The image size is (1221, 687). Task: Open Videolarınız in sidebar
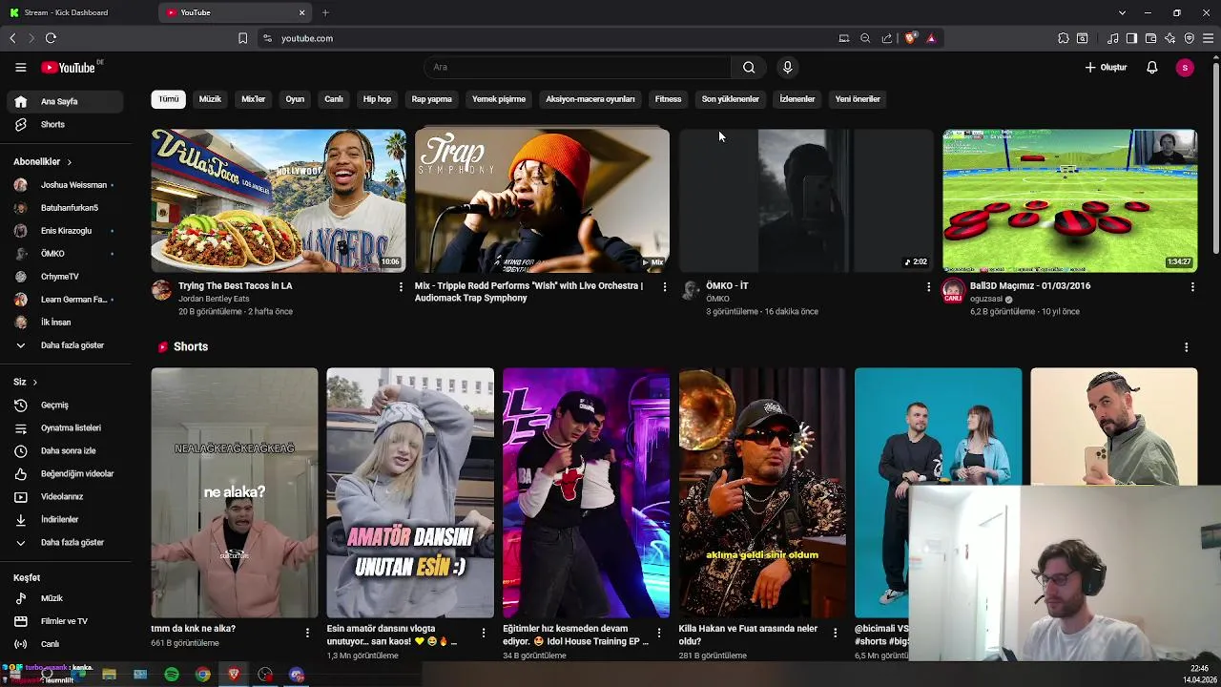(63, 496)
